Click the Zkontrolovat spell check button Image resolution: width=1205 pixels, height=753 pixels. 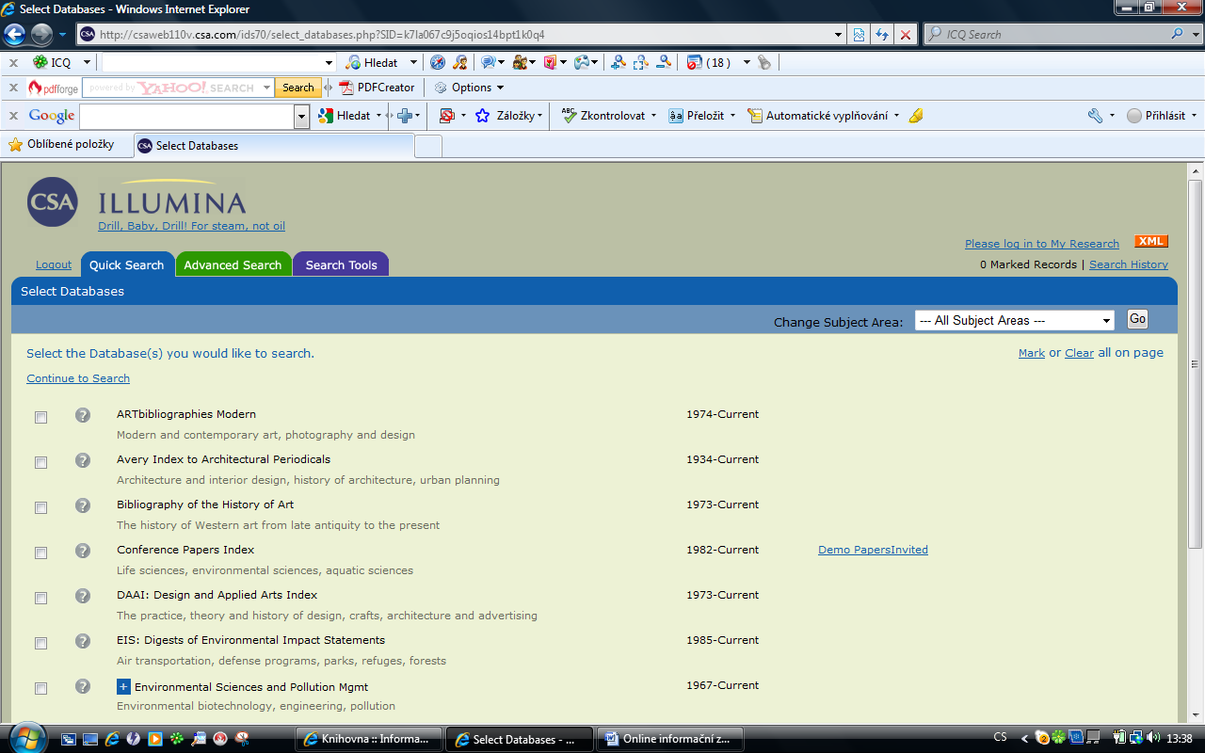(x=603, y=116)
